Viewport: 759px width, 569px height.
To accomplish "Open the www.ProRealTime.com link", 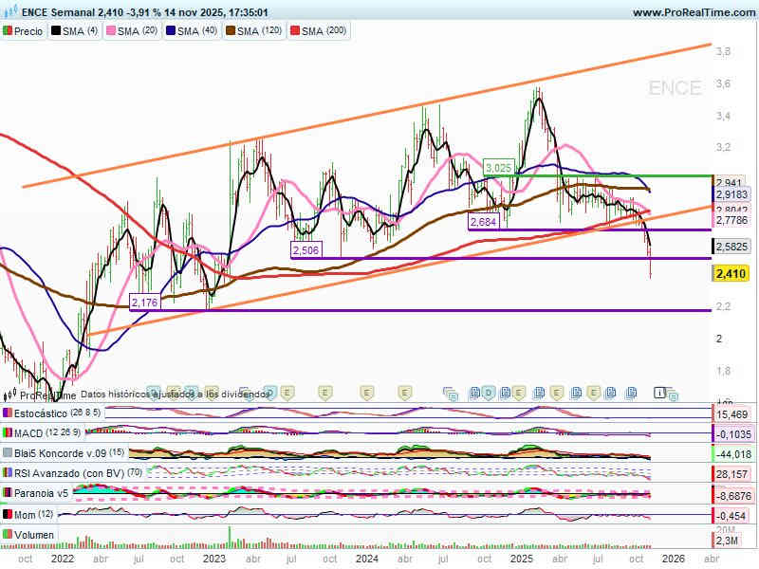I will point(693,12).
